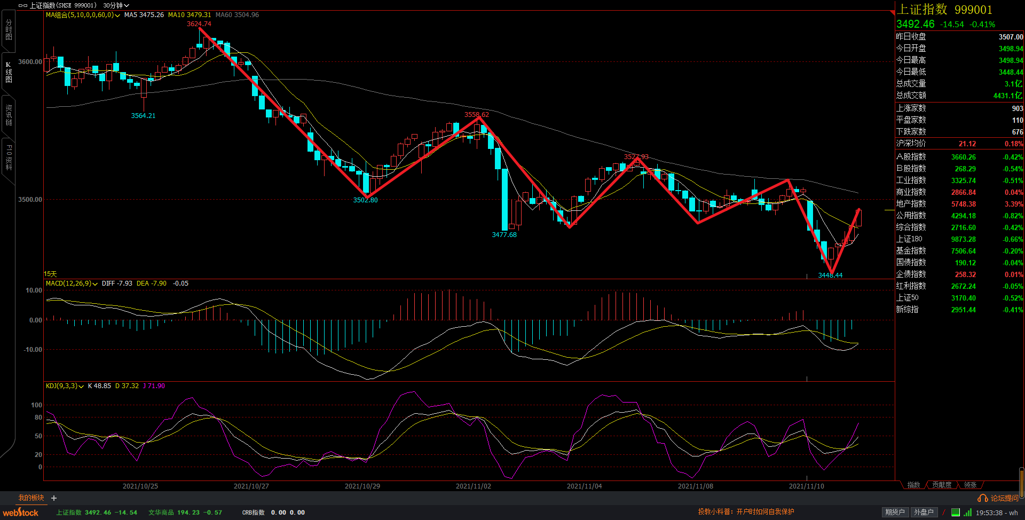
Task: Click the 外盘户 button
Action: (924, 513)
